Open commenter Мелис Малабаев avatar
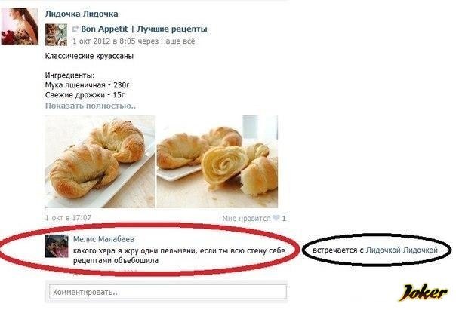The height and width of the screenshot is (310, 456). pos(57,246)
